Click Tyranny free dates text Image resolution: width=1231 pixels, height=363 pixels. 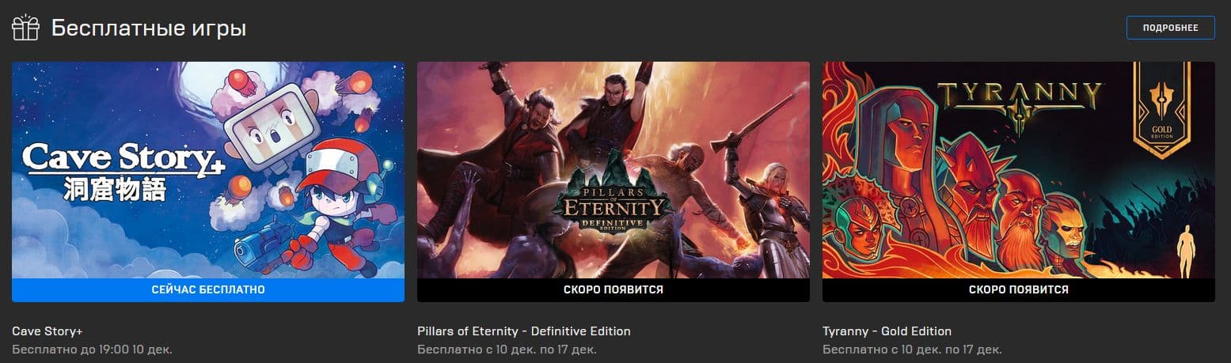912,349
